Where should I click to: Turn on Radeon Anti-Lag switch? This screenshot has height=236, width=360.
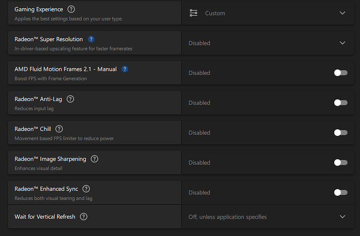pyautogui.click(x=340, y=103)
